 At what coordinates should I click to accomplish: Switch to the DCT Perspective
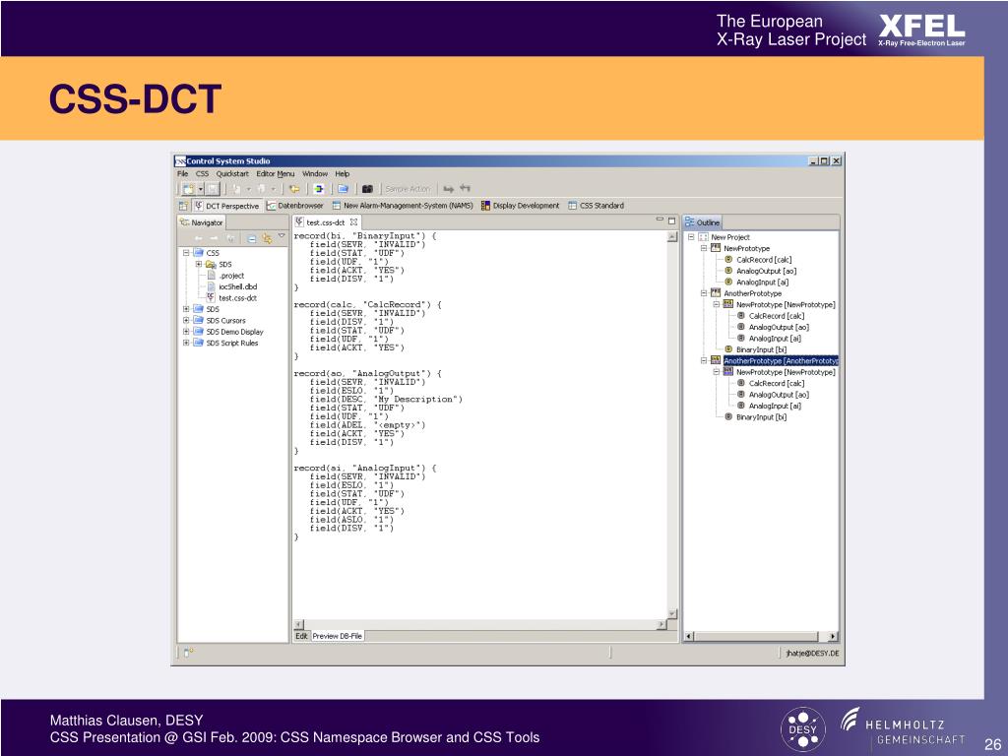226,206
